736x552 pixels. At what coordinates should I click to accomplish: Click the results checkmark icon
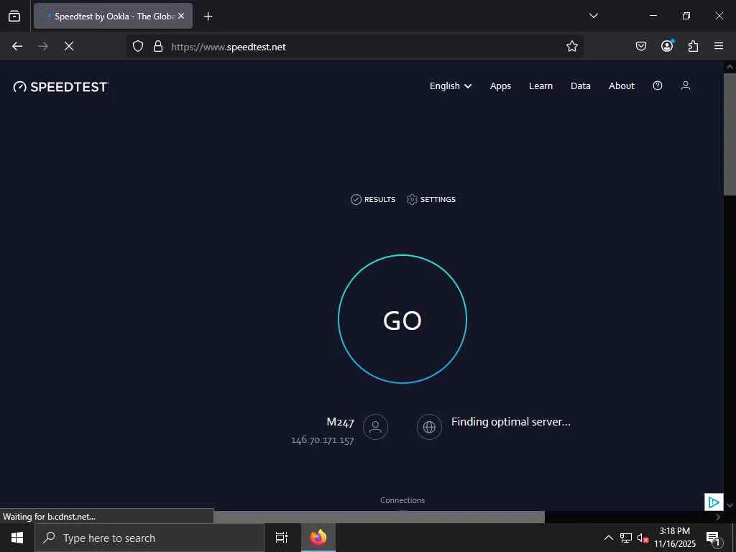point(356,200)
